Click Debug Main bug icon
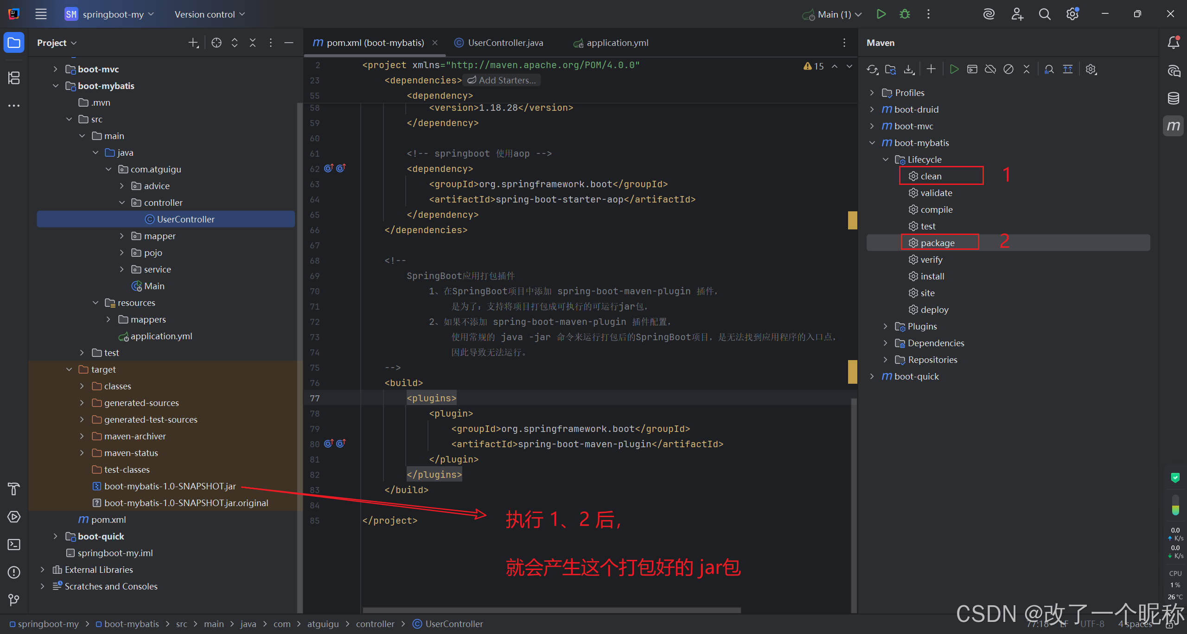1187x634 pixels. click(x=905, y=14)
